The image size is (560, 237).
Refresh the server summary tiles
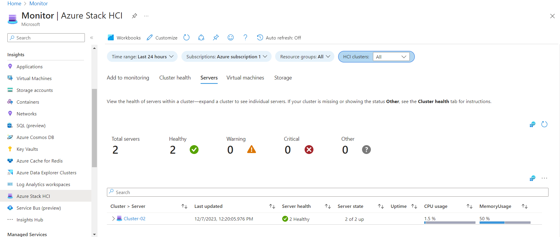point(544,124)
